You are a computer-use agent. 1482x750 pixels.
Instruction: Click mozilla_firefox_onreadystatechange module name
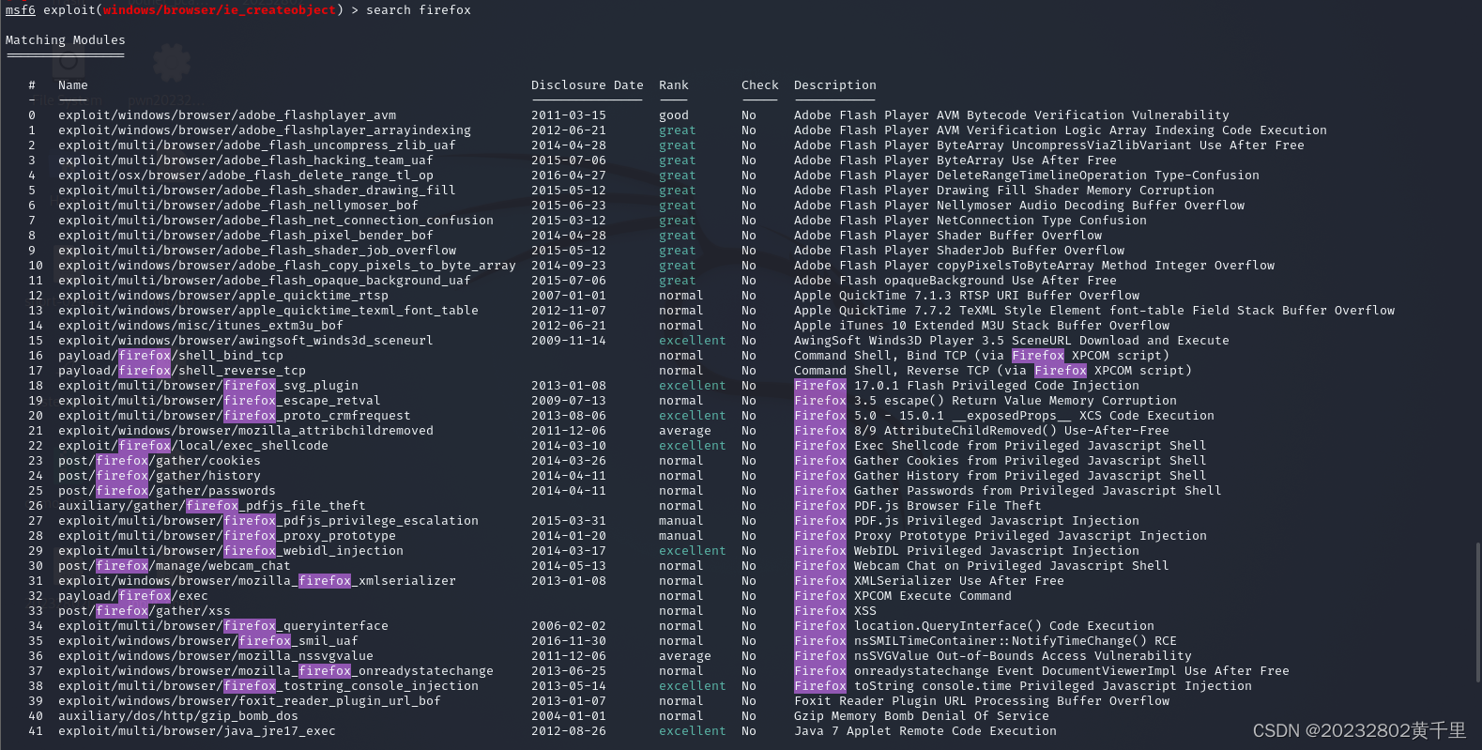(x=276, y=671)
